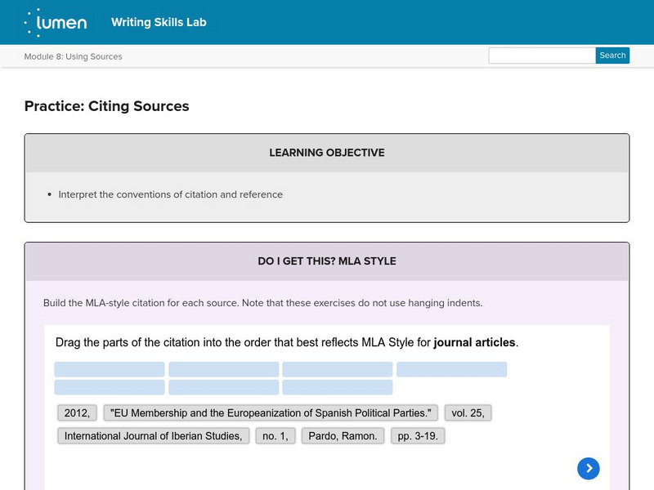This screenshot has width=654, height=490.
Task: Click the last empty drop slot, bottom row
Action: 338,387
